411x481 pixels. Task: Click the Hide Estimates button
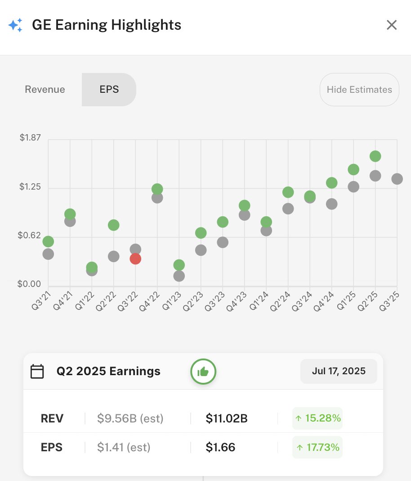coord(359,90)
